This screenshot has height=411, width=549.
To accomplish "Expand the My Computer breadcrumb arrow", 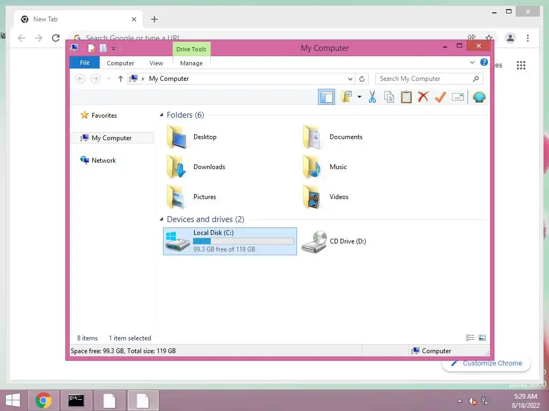I will coord(143,79).
